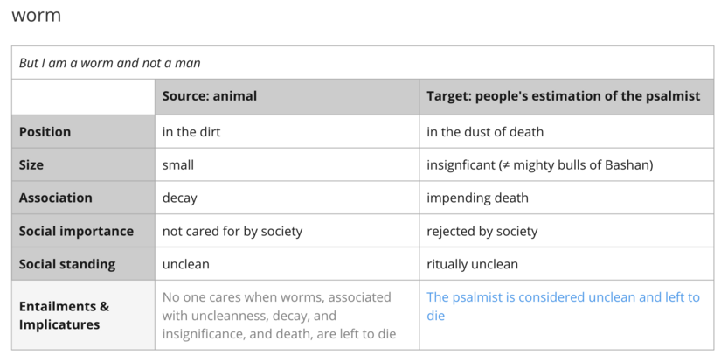Click the 'small' cell
This screenshot has width=721, height=355.
[x=178, y=164]
